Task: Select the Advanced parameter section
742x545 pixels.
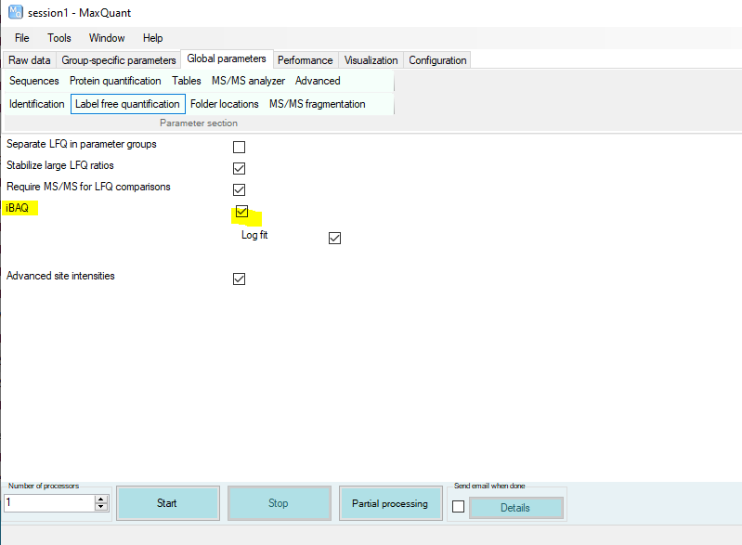Action: pyautogui.click(x=318, y=81)
